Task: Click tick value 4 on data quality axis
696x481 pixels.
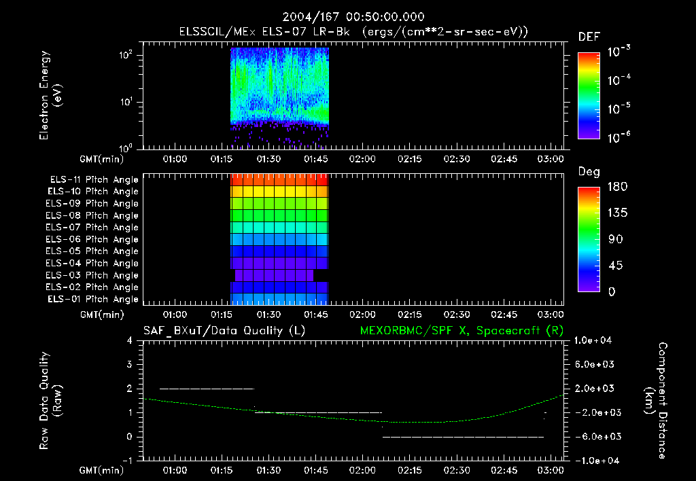Action: point(129,340)
